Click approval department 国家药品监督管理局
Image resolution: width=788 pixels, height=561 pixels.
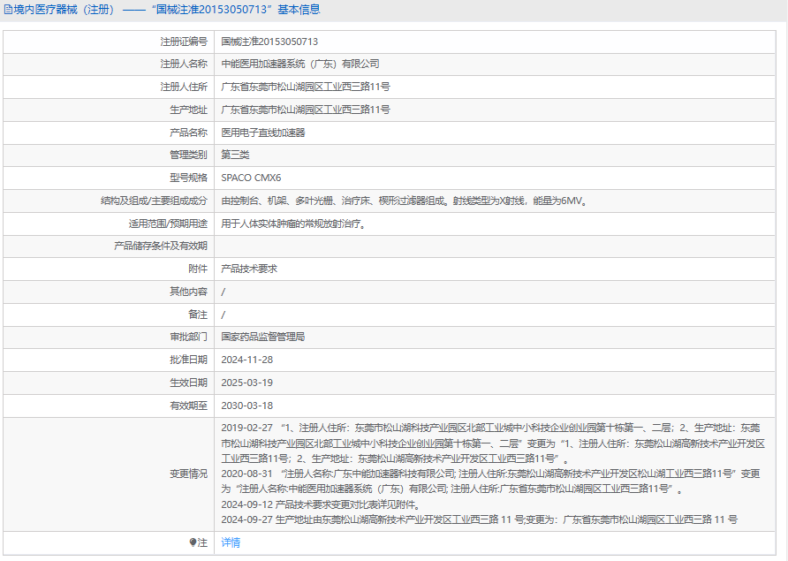click(262, 337)
